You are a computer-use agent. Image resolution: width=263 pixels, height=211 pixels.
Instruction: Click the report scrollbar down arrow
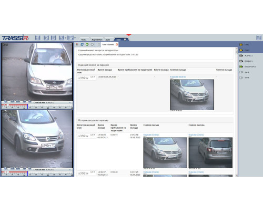tap(236, 175)
